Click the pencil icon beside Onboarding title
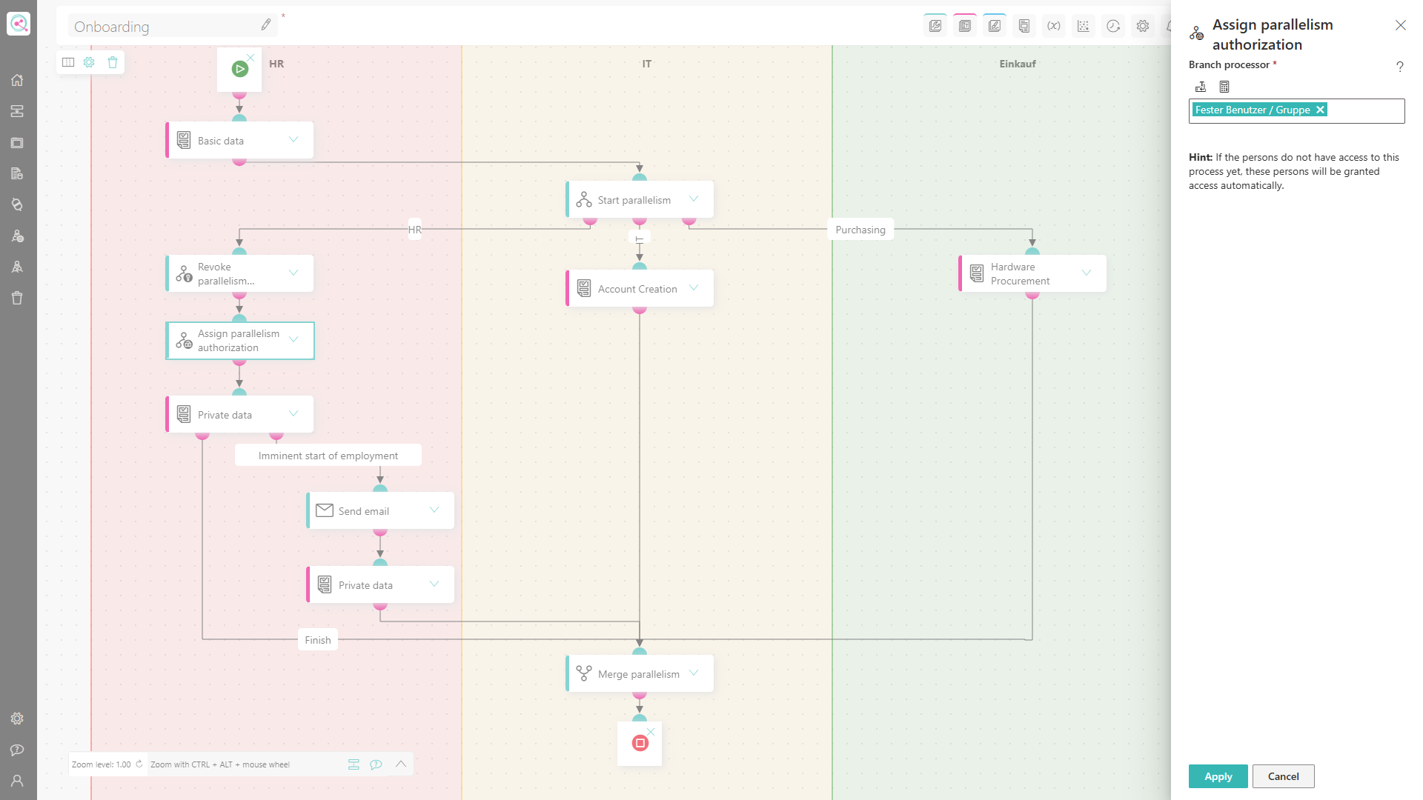 click(x=266, y=25)
